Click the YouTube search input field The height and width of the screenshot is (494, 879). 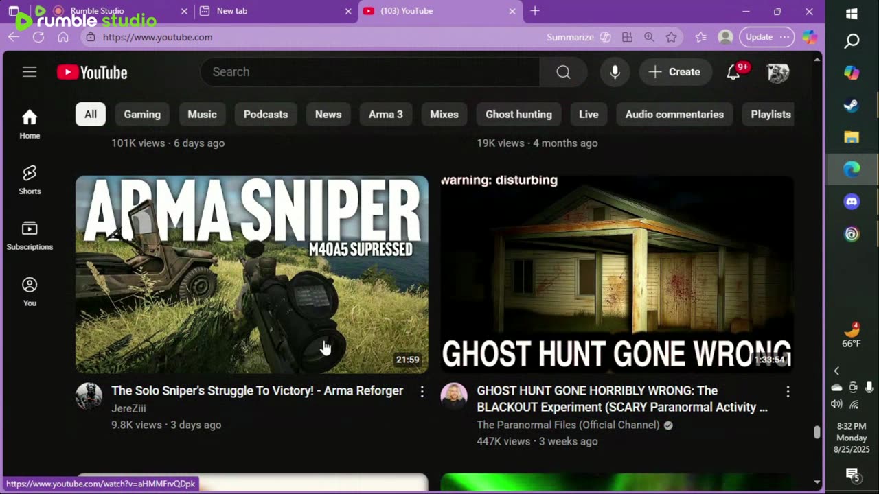370,72
